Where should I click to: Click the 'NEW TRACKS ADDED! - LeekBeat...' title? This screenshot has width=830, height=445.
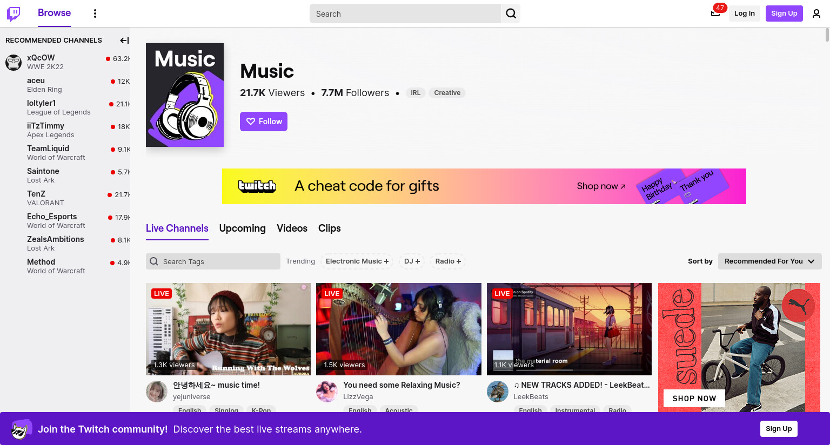pyautogui.click(x=581, y=385)
